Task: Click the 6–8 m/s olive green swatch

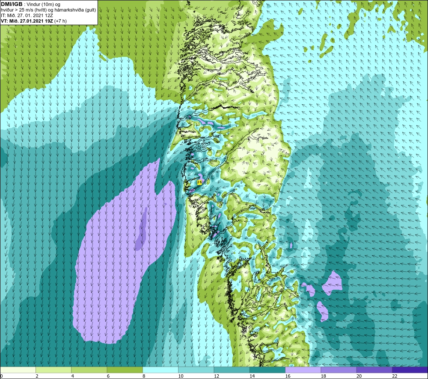Action: pos(125,370)
